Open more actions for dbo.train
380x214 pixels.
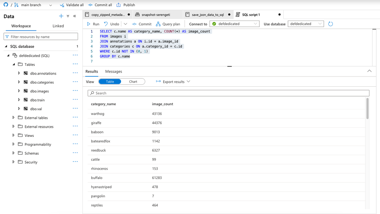(75, 100)
